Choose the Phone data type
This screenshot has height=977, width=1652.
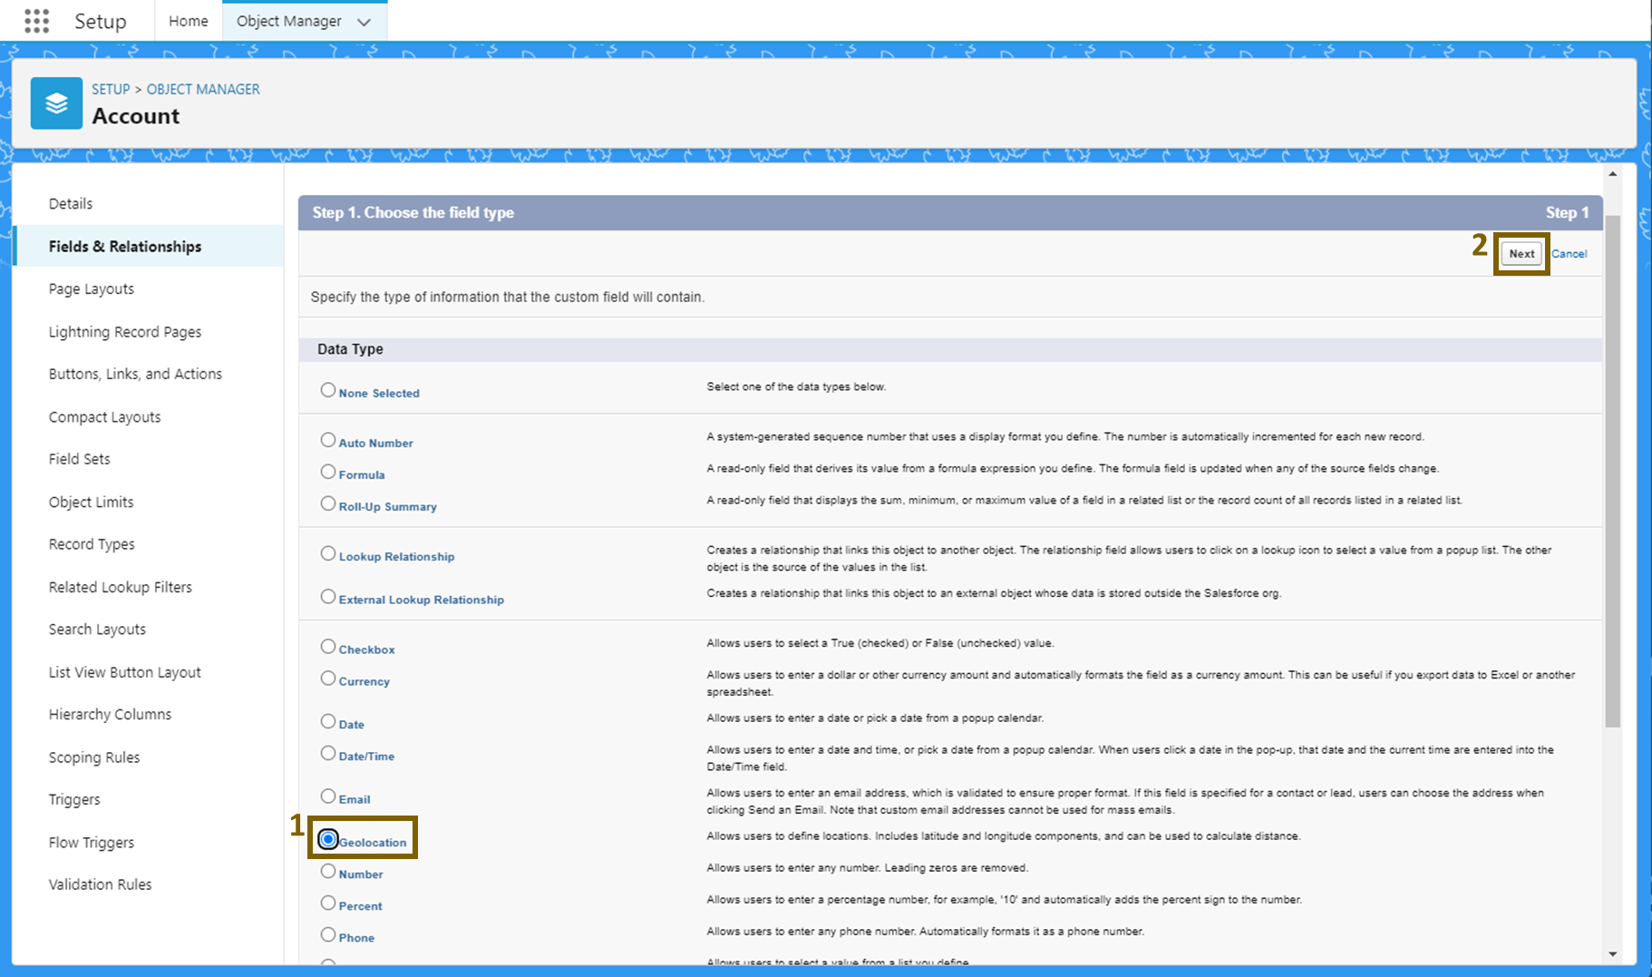pyautogui.click(x=328, y=934)
